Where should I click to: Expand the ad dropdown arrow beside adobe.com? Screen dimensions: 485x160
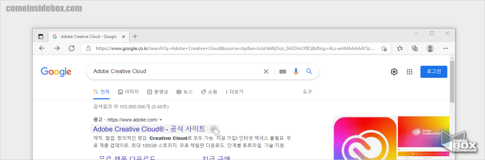[x=161, y=120]
